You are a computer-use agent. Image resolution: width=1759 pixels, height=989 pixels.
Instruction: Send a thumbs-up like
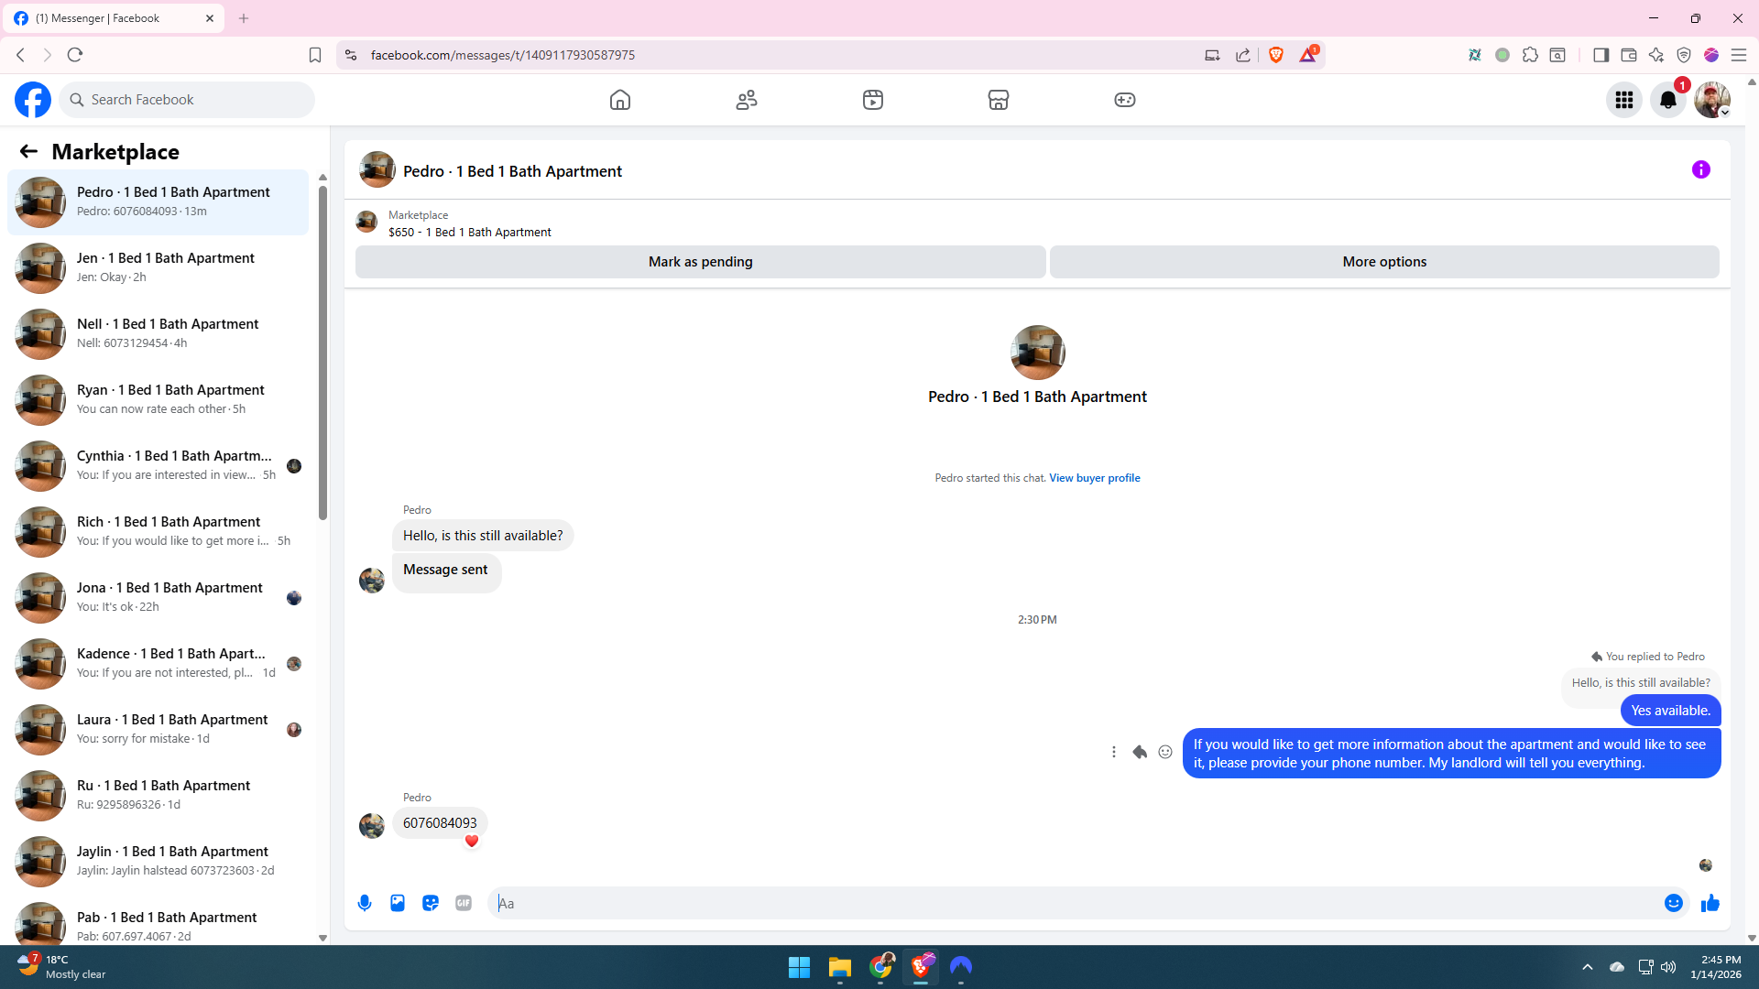click(1710, 903)
